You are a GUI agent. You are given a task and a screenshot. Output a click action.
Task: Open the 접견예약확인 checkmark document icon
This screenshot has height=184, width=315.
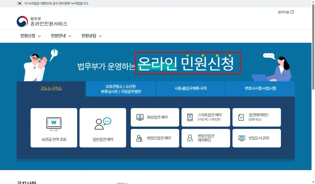tap(241, 117)
